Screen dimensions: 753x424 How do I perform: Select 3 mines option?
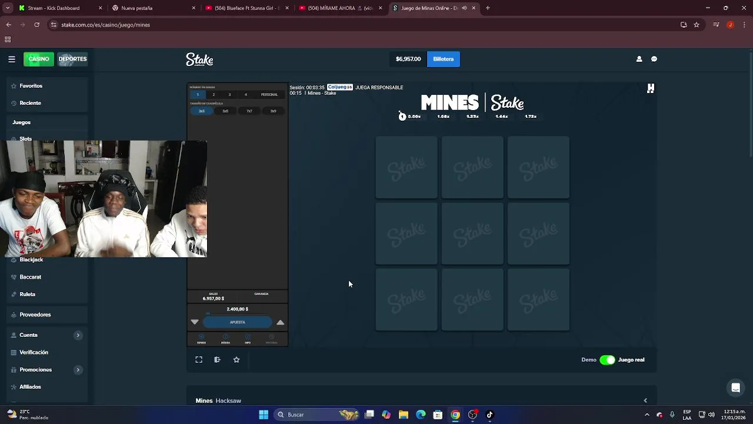point(229,94)
